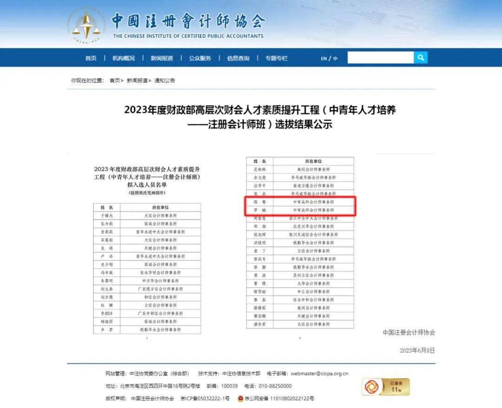The image size is (502, 408).
Task: Select 公众服务 in the navigation bar
Action: pyautogui.click(x=200, y=58)
